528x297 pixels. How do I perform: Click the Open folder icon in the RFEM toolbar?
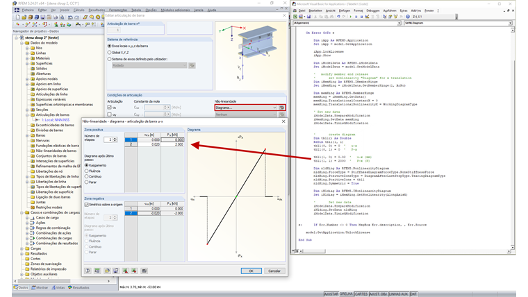pyautogui.click(x=24, y=17)
